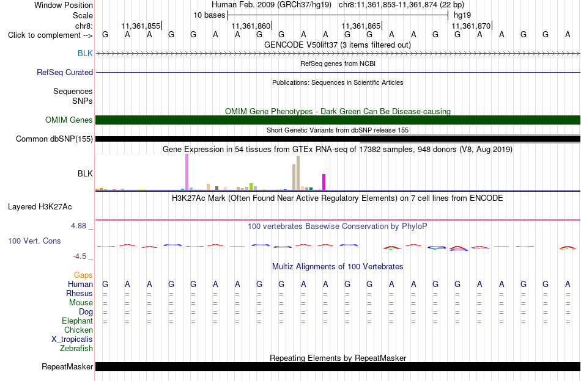The width and height of the screenshot is (581, 381).
Task: Click the Scale label
Action: [83, 15]
